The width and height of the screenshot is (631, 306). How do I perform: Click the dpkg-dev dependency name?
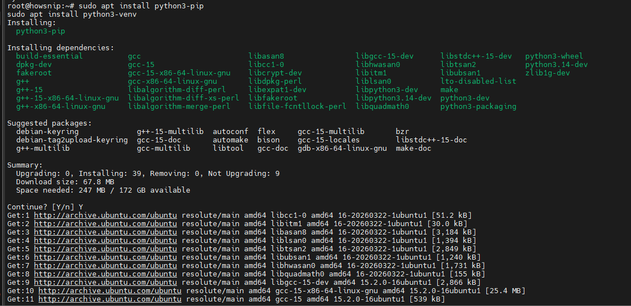(x=34, y=64)
